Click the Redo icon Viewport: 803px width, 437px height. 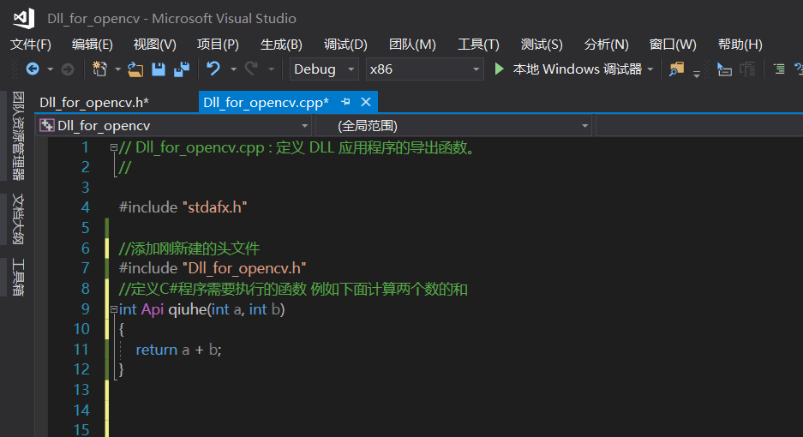251,69
